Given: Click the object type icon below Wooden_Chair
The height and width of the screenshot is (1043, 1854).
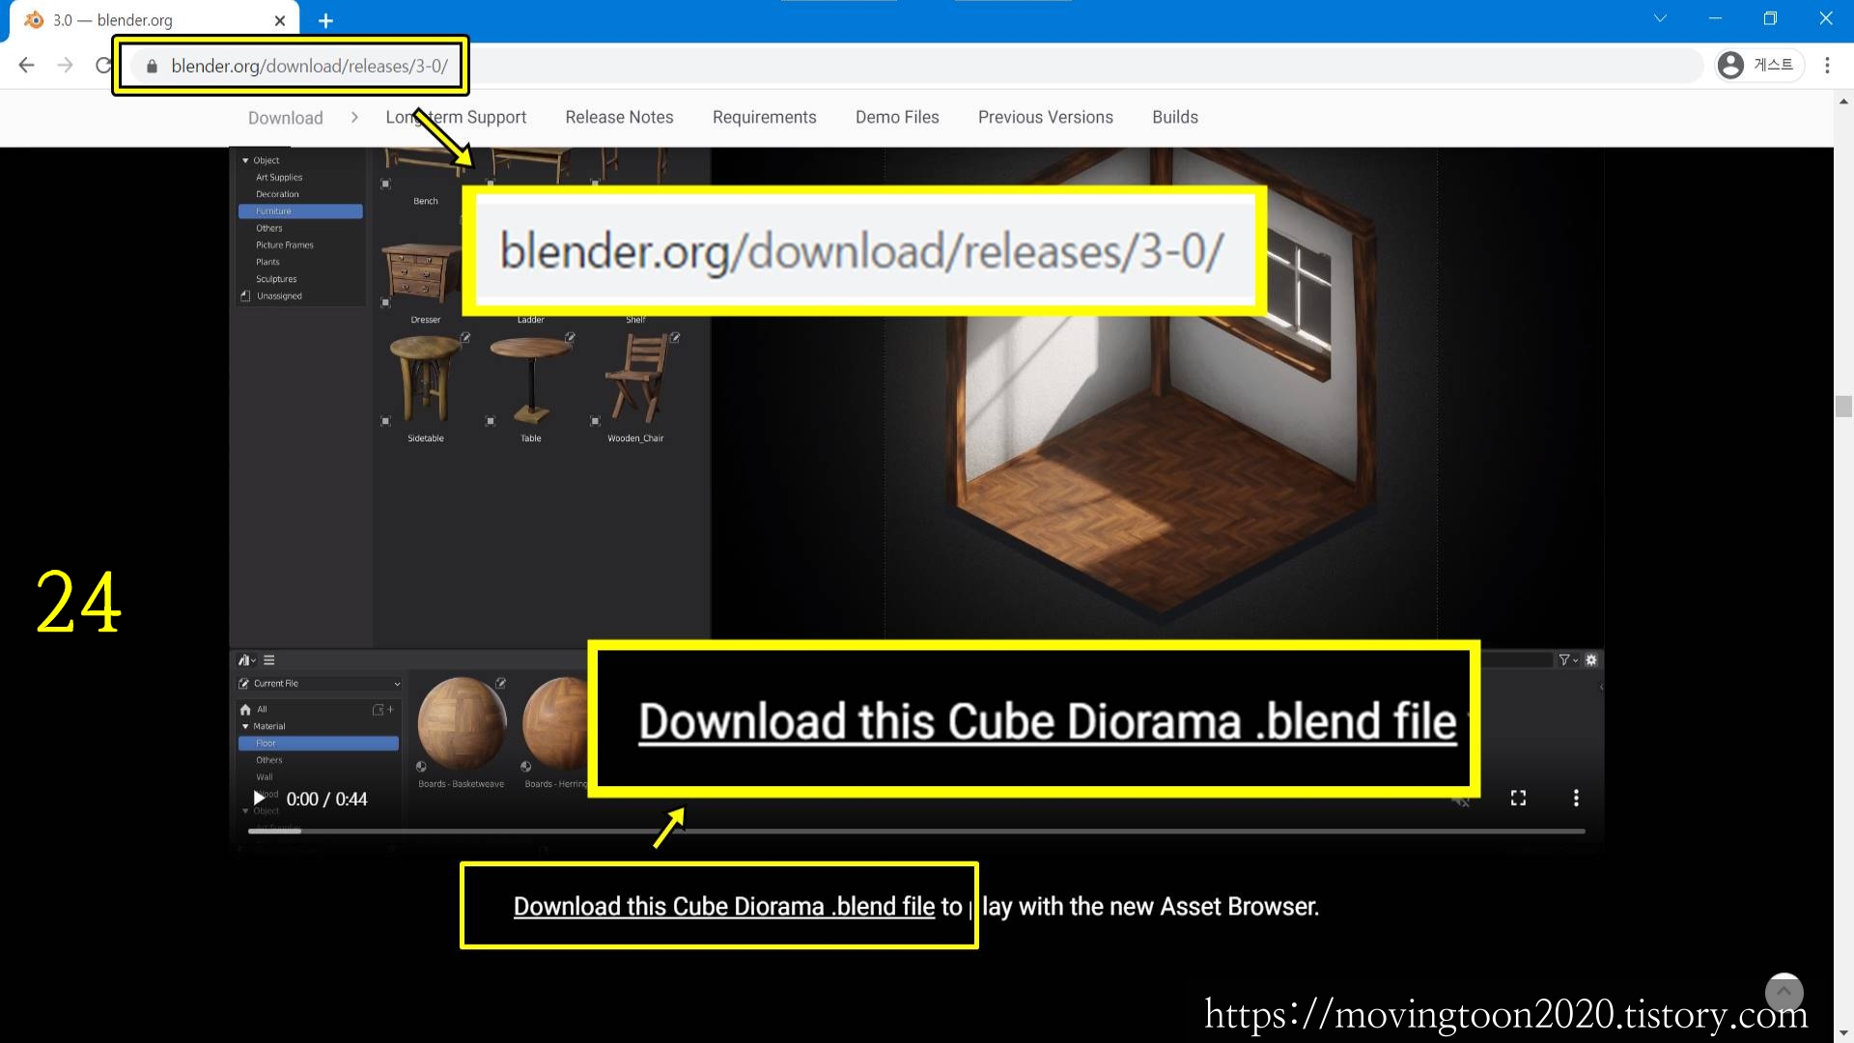Looking at the screenshot, I should 595,421.
